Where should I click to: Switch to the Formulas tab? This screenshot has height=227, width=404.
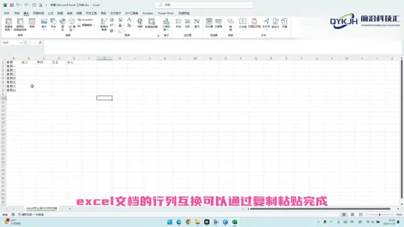point(50,13)
